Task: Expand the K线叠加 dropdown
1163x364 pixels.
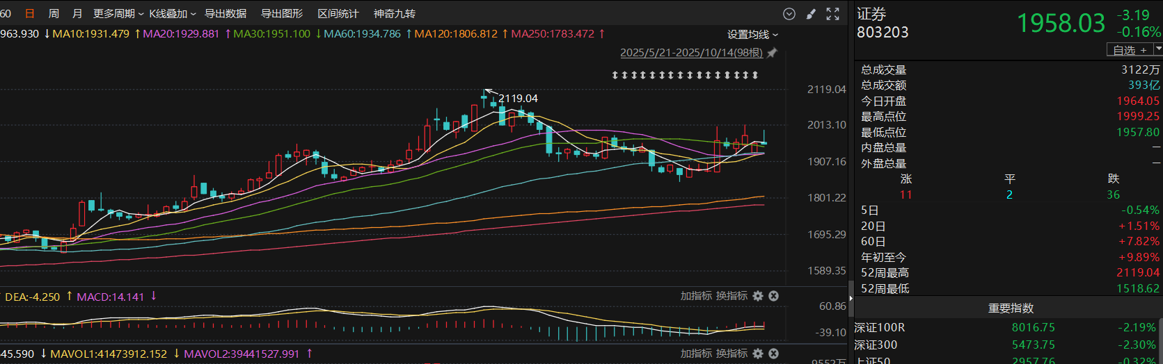Action: coord(173,14)
